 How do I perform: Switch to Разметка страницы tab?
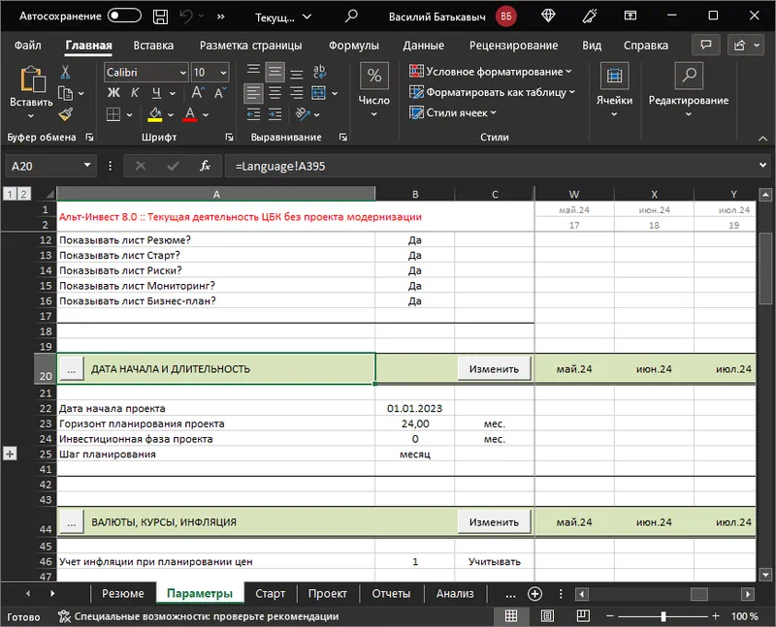(x=251, y=46)
